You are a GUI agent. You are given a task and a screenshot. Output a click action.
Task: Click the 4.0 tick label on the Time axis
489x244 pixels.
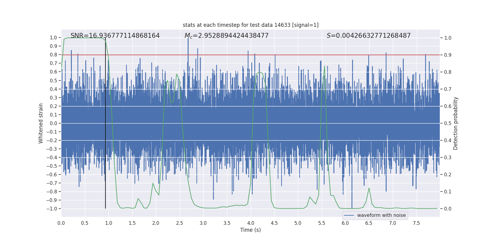251,223
